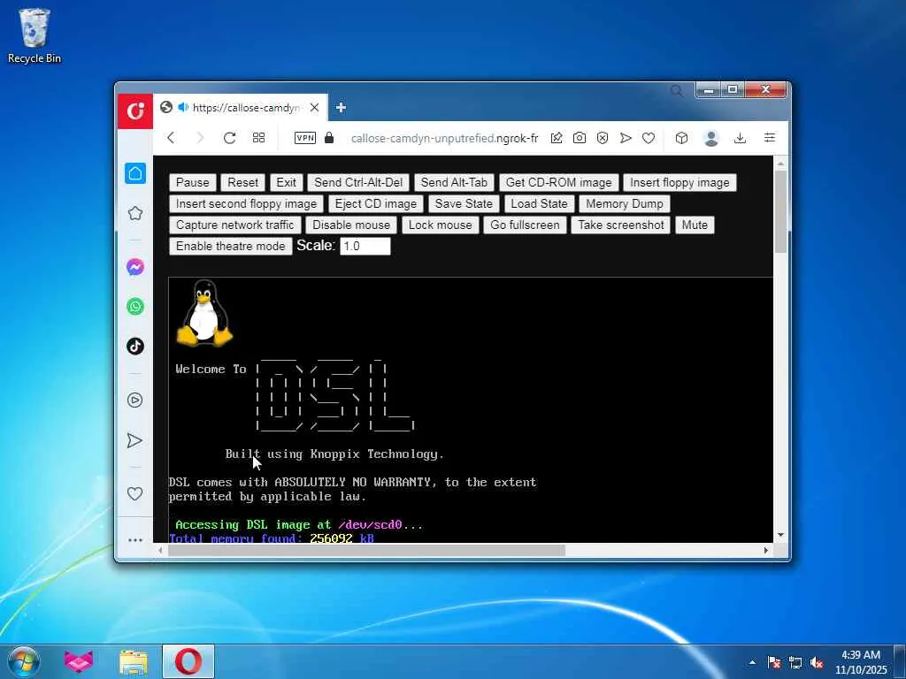Image resolution: width=906 pixels, height=679 pixels.
Task: Click the send flow arrow icon in address bar
Action: tap(626, 138)
